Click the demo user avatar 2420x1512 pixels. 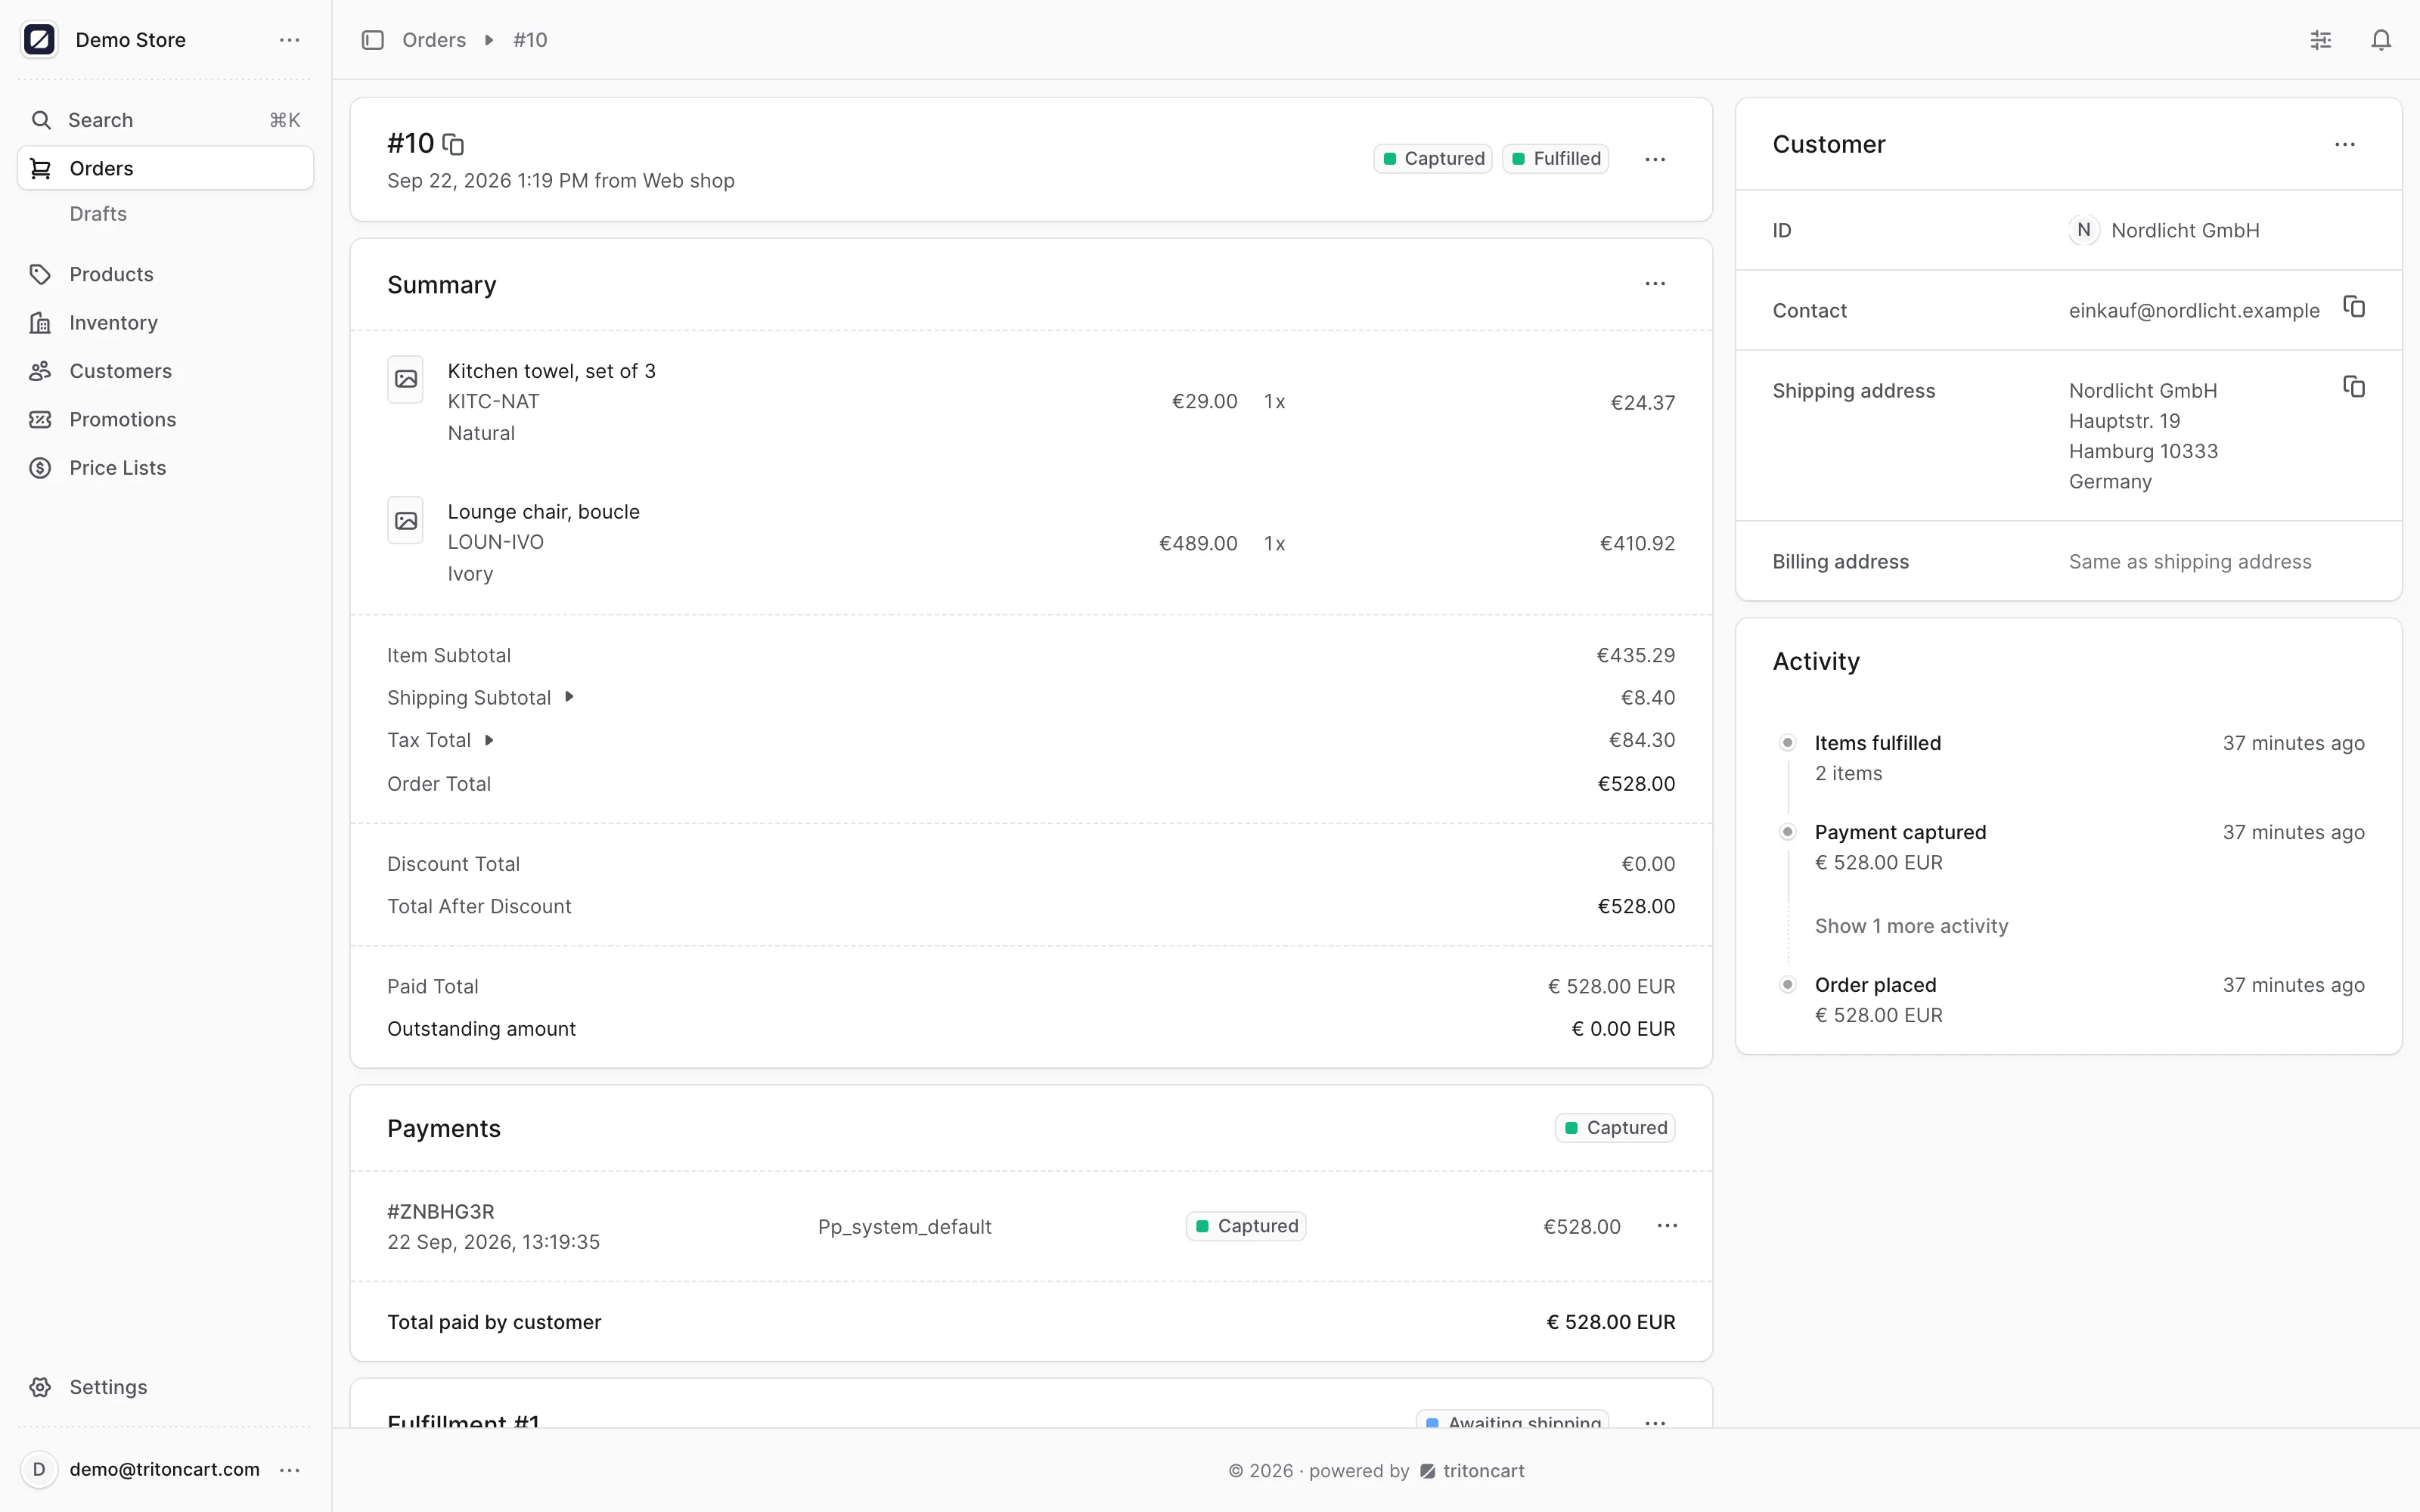click(39, 1470)
